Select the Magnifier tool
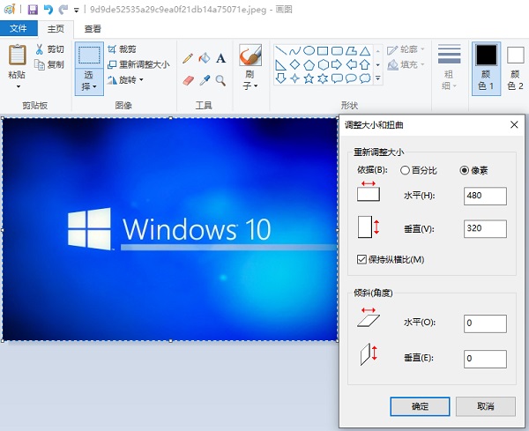 pyautogui.click(x=220, y=80)
